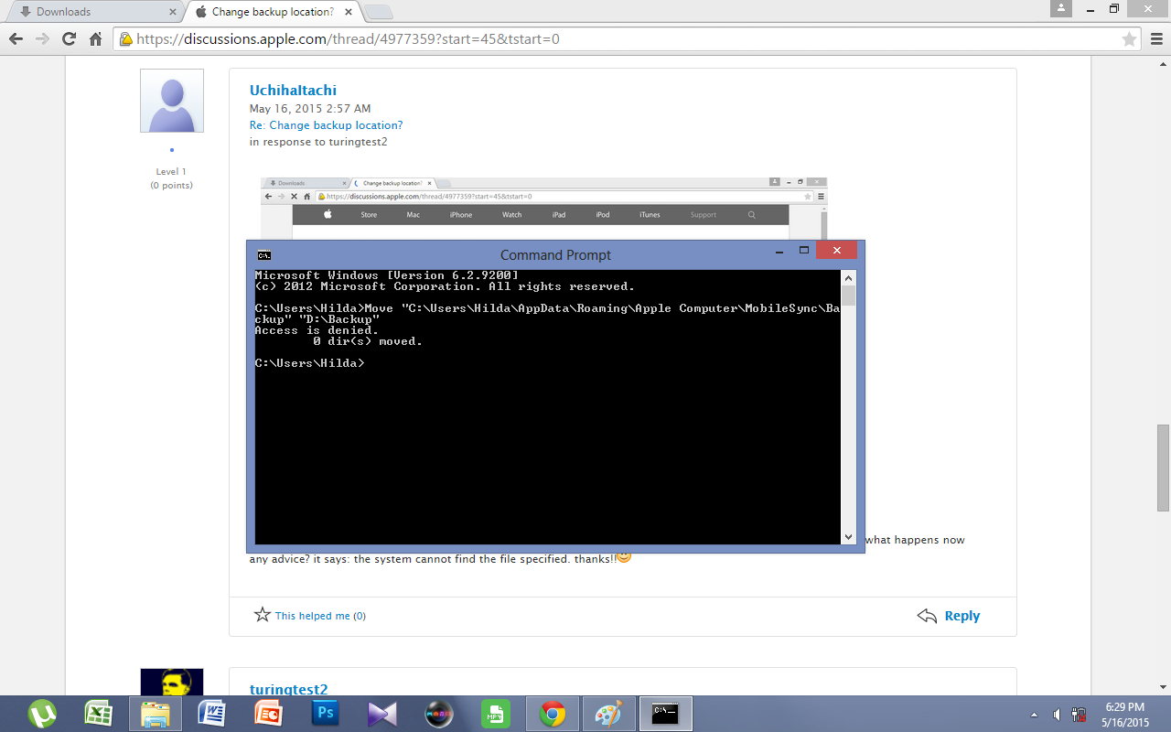This screenshot has height=732, width=1171.
Task: Launch Excel from the taskbar
Action: pos(99,714)
